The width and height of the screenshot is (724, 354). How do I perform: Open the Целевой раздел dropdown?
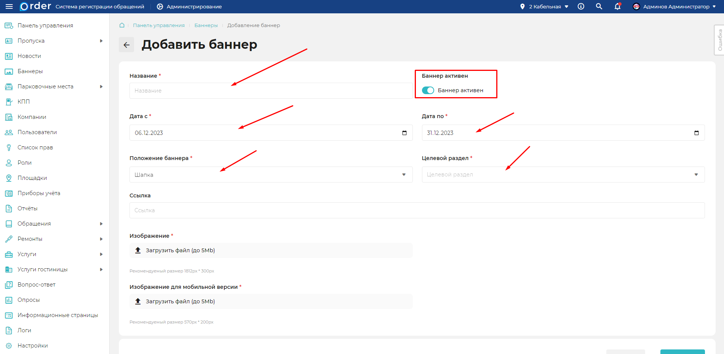coord(563,175)
